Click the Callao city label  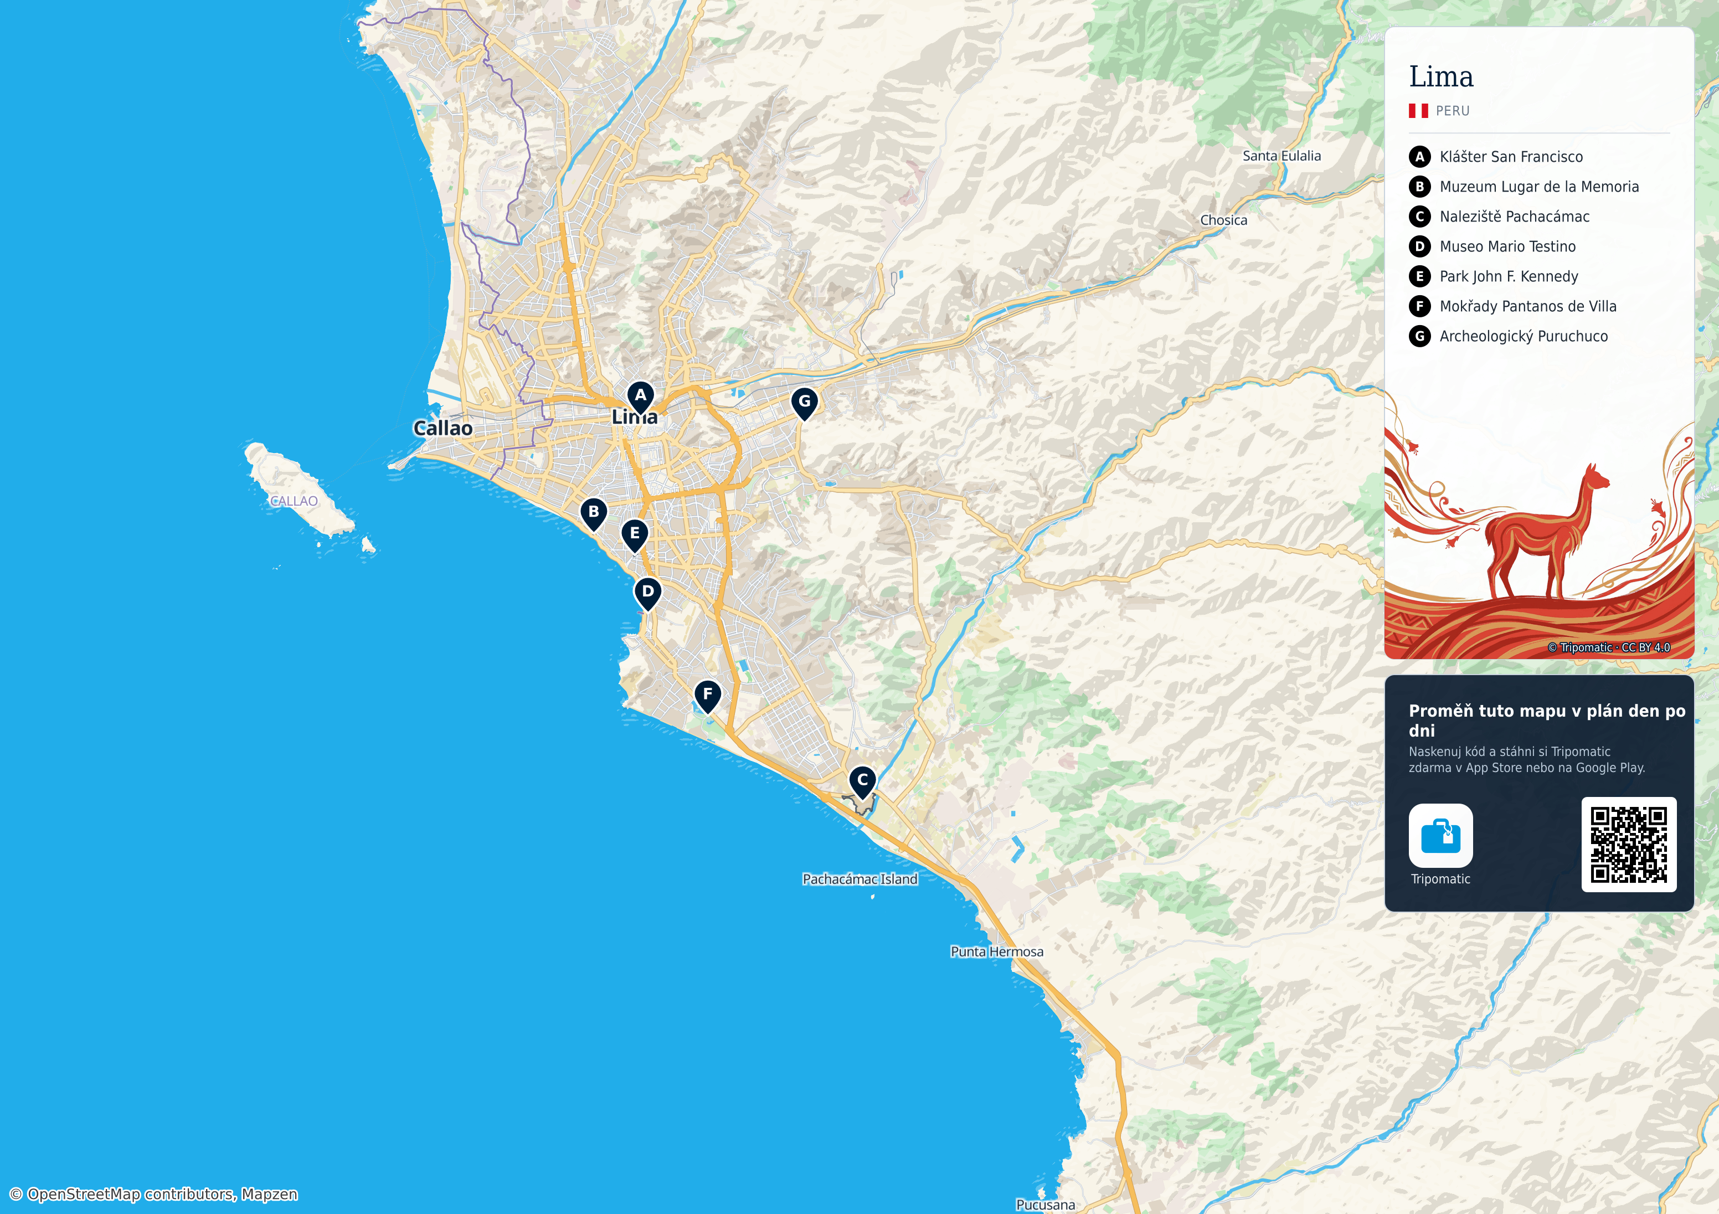tap(442, 428)
